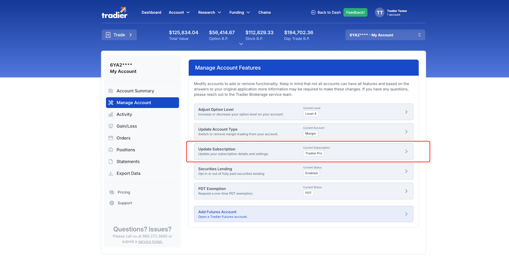Open the 6YA2 My Account selector
The width and height of the screenshot is (509, 261).
385,35
